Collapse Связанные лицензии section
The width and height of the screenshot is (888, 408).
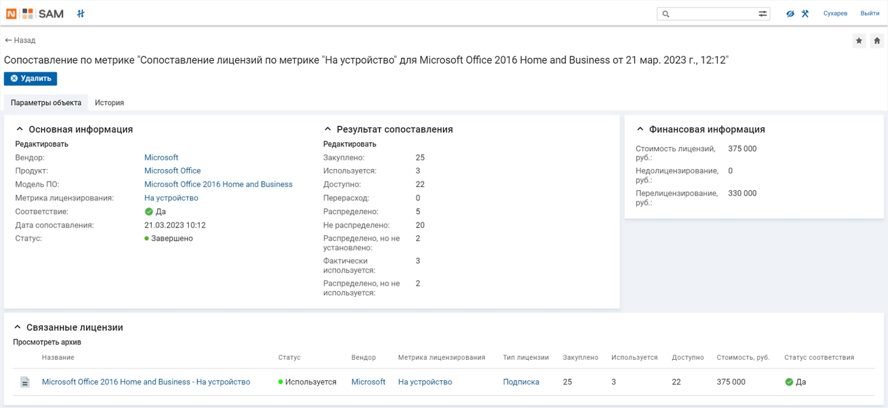[x=17, y=327]
